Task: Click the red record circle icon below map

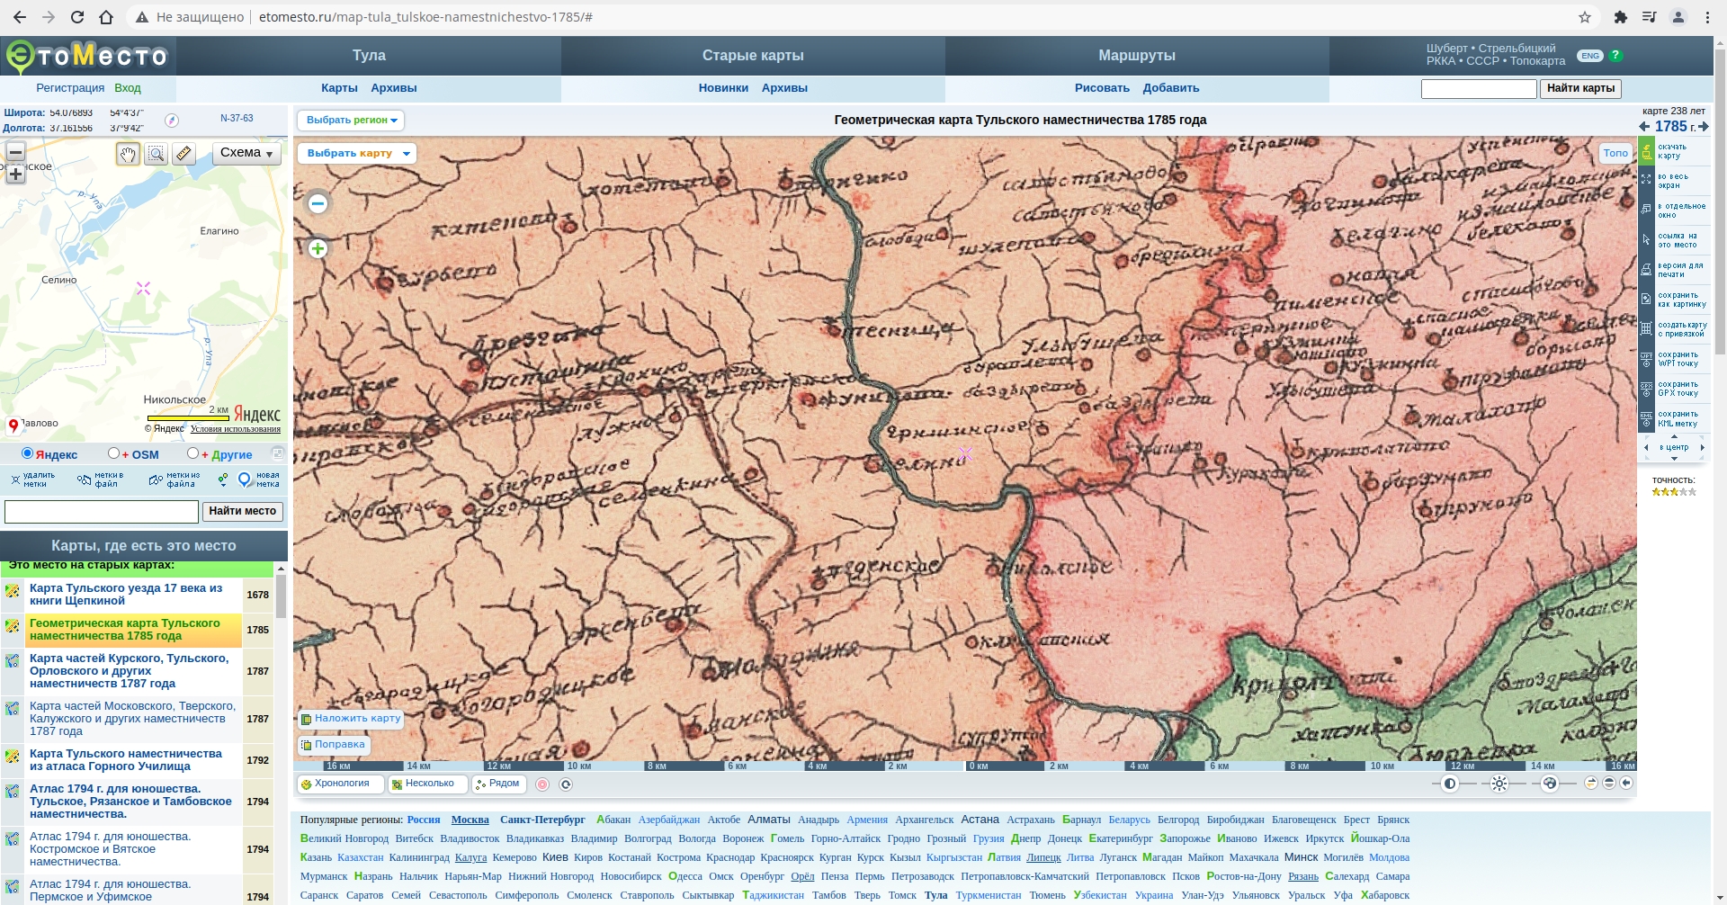Action: point(542,784)
